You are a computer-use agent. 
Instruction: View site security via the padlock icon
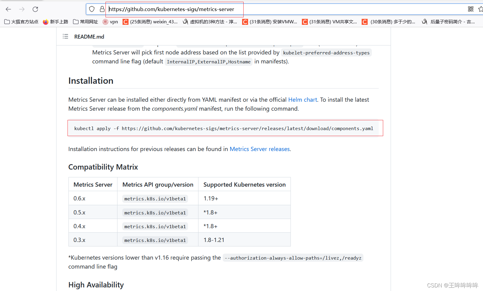[x=102, y=9]
